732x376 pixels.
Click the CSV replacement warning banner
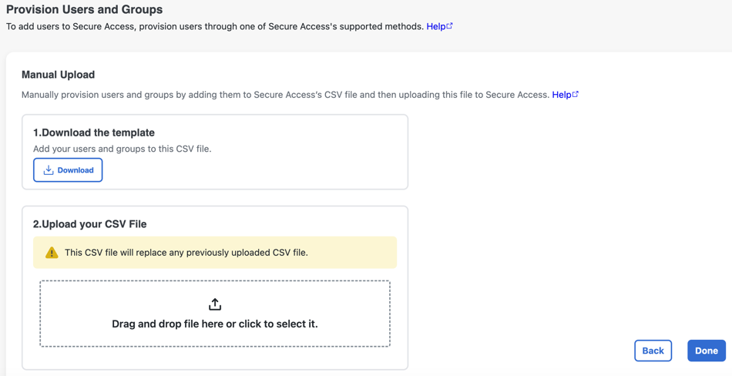point(215,253)
